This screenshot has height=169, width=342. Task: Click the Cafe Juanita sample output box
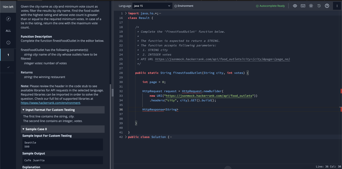click(63, 160)
